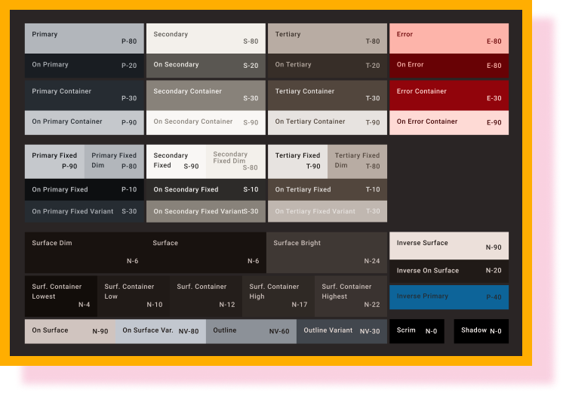Choose the Surf. Container Lowest N-4 swatch

click(x=61, y=296)
